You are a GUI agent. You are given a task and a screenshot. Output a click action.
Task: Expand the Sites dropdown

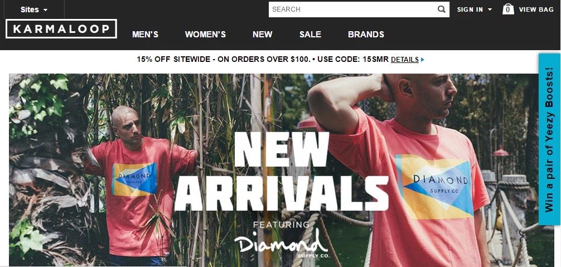coord(34,9)
